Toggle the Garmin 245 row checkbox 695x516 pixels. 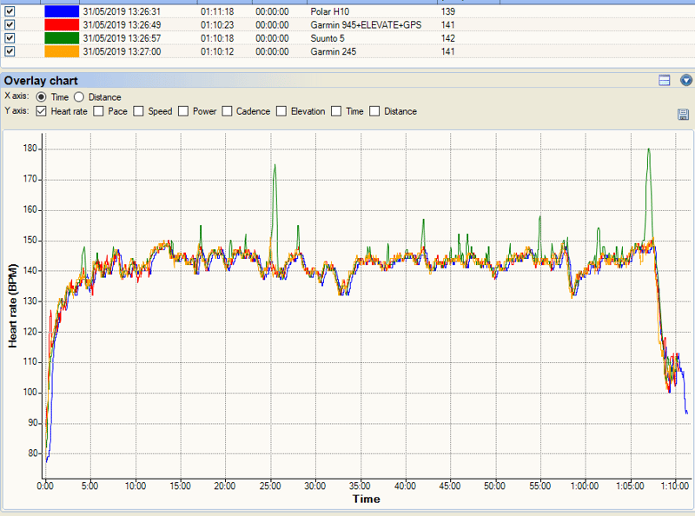click(x=10, y=51)
